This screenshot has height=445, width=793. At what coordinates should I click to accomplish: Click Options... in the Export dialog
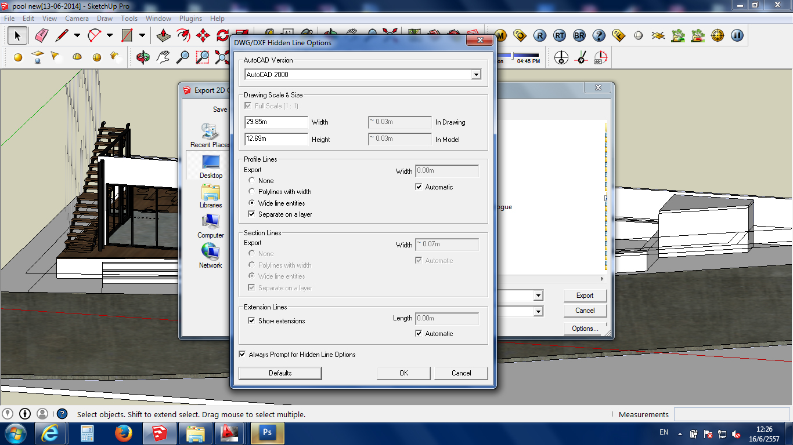tap(585, 329)
